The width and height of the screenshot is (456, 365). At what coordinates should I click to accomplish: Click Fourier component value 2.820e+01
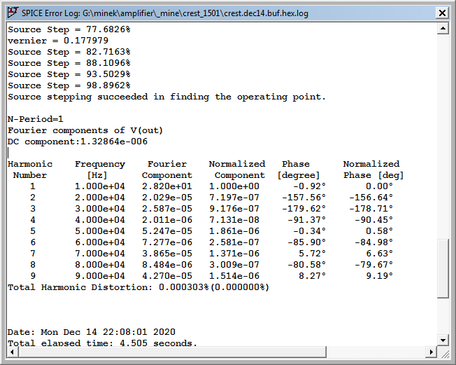167,186
